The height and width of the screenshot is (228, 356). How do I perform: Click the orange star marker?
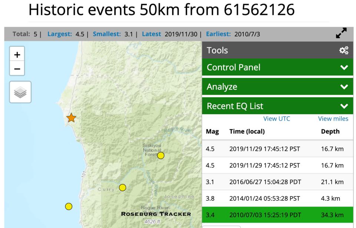pos(71,118)
